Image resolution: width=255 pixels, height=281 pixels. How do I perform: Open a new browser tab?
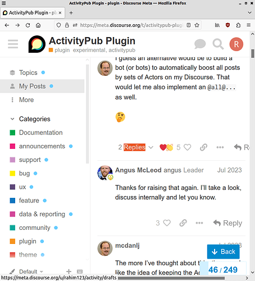point(71,13)
